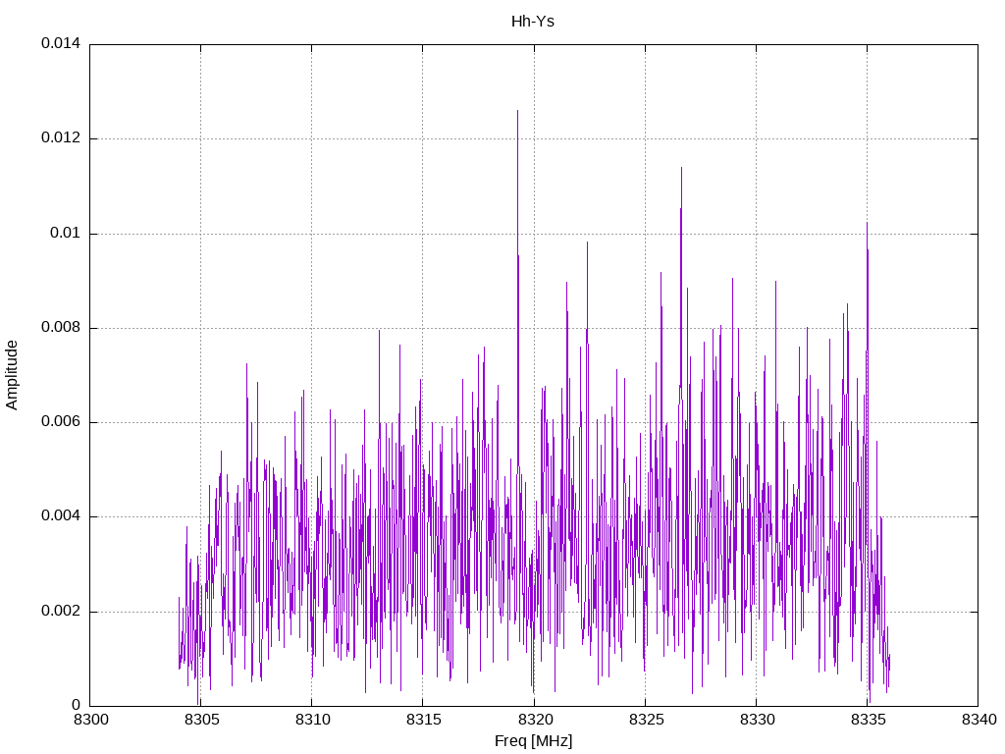Viewport: 1005px width, 754px height.
Task: Click the x-axis tick label 8340
Action: click(x=979, y=720)
